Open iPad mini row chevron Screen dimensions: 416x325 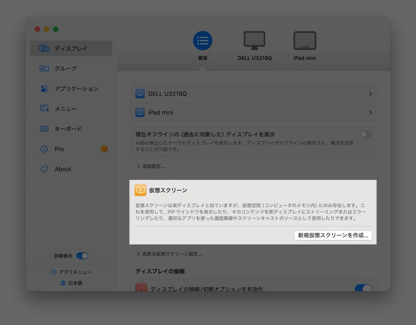(370, 112)
